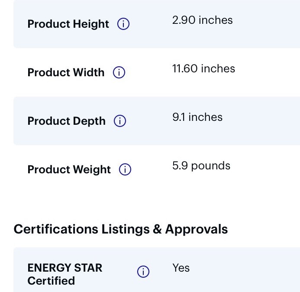
Task: Click the Product Weight label
Action: pyautogui.click(x=69, y=170)
